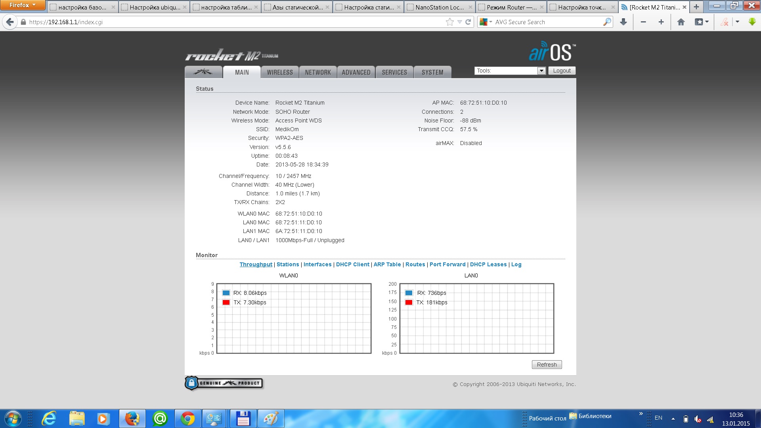Open the Port Forward link

(x=447, y=264)
